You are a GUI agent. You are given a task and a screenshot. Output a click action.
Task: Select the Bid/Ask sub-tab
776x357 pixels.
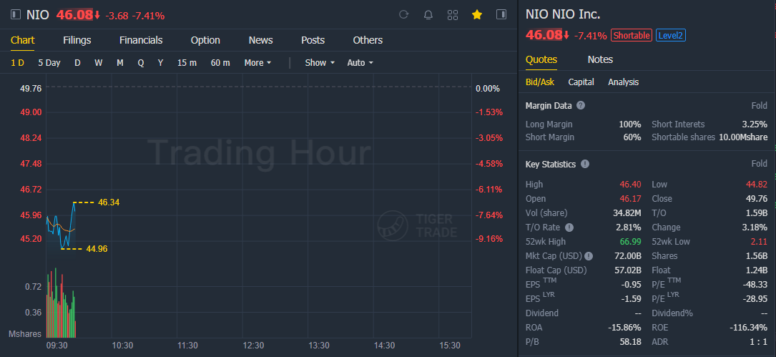[540, 82]
